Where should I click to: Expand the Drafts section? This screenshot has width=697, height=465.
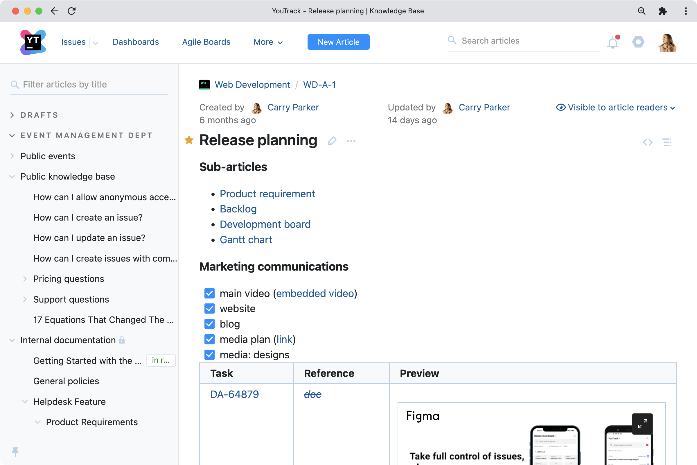pos(12,115)
